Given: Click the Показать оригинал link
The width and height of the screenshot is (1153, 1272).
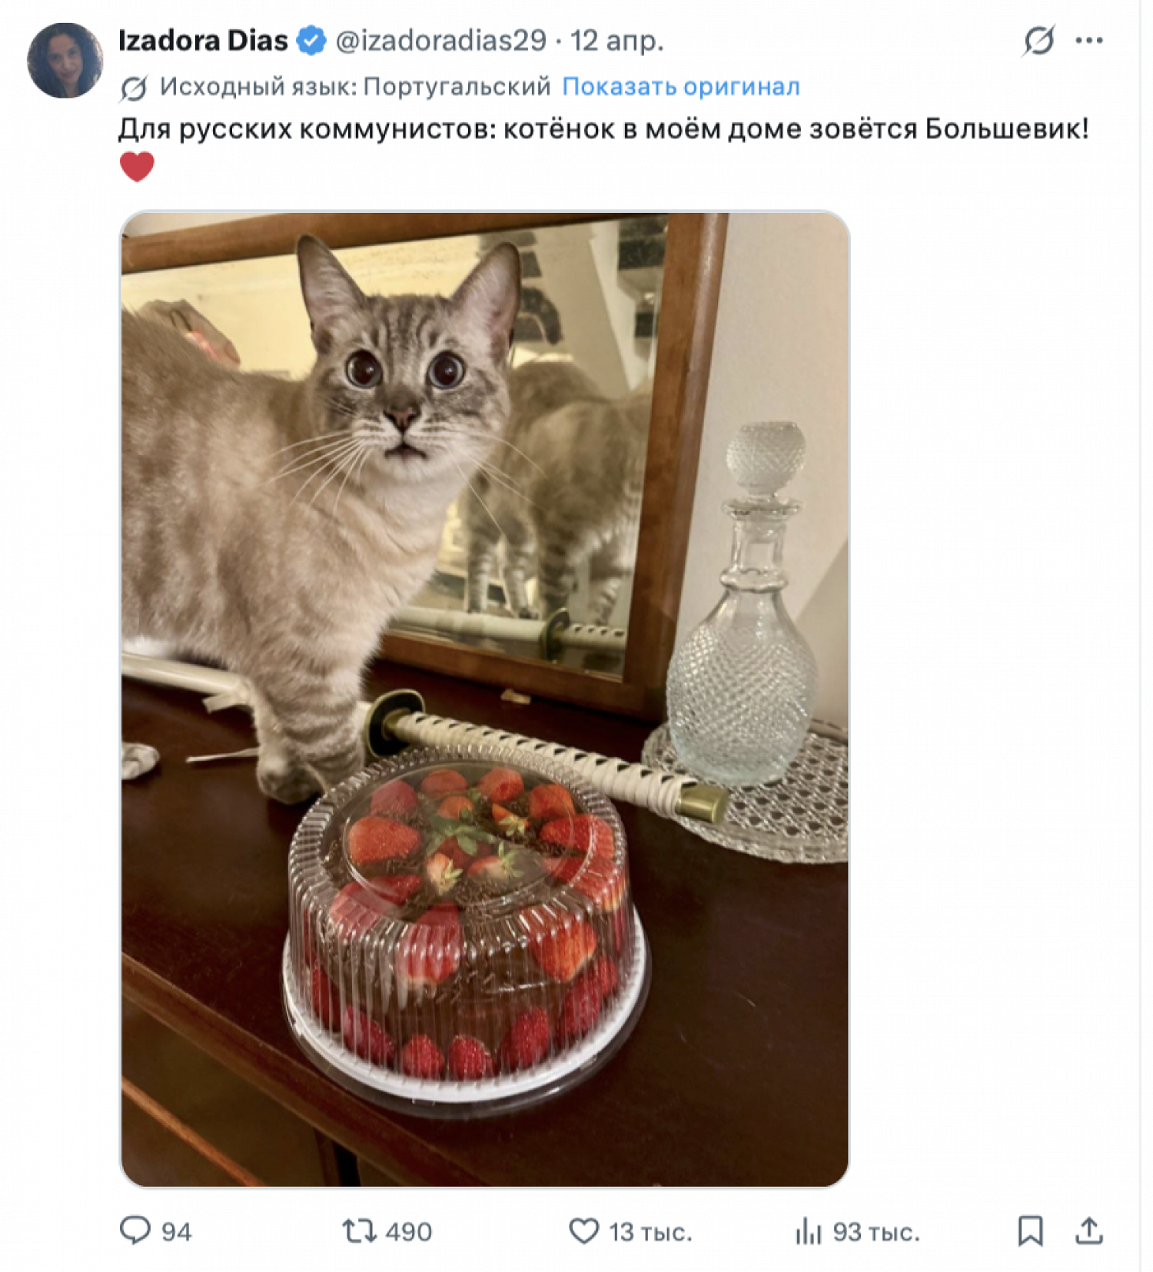Looking at the screenshot, I should point(681,86).
